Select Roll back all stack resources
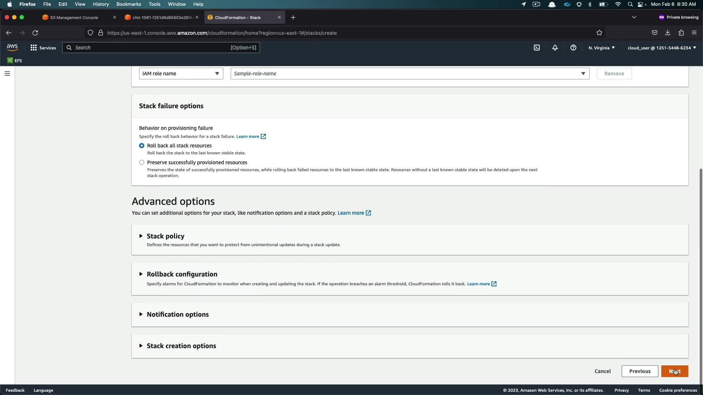Image resolution: width=703 pixels, height=395 pixels. [142, 146]
